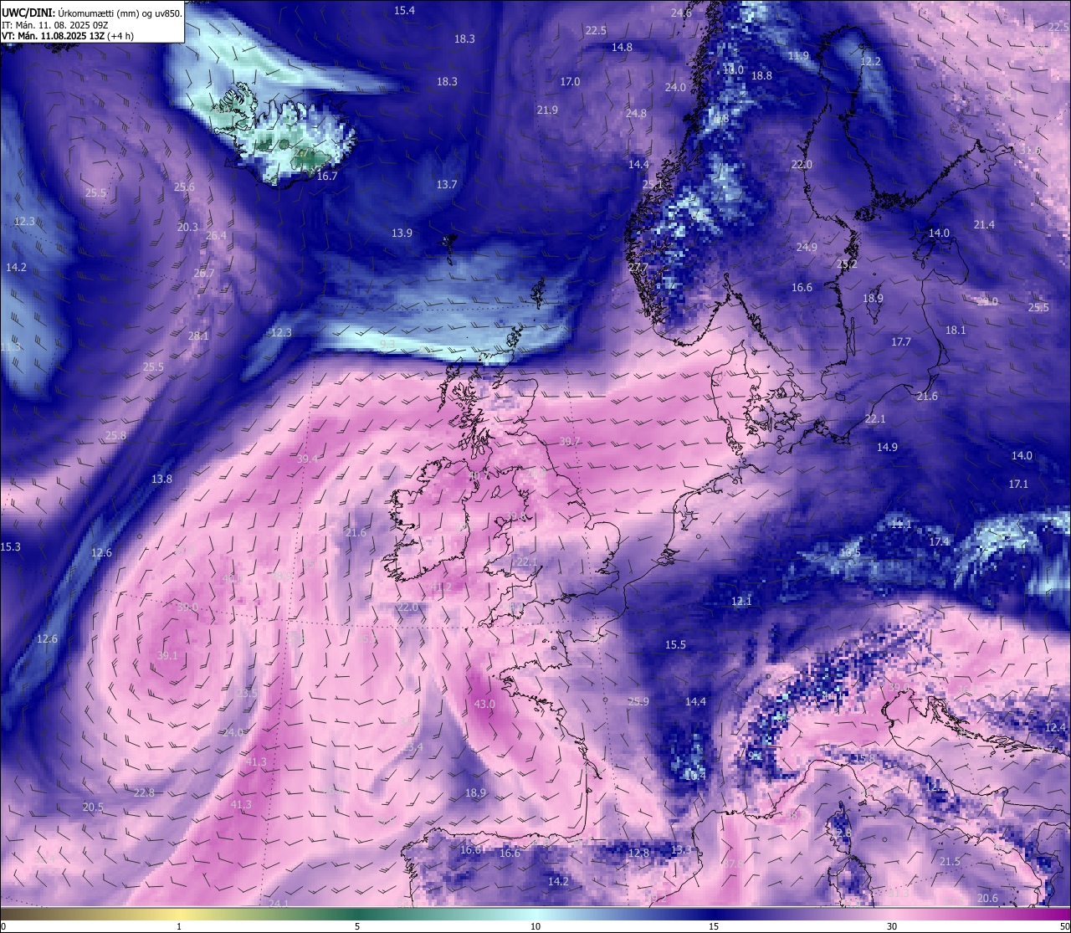Image resolution: width=1071 pixels, height=933 pixels.
Task: Click the 28.1 value on the map
Action: coord(198,336)
